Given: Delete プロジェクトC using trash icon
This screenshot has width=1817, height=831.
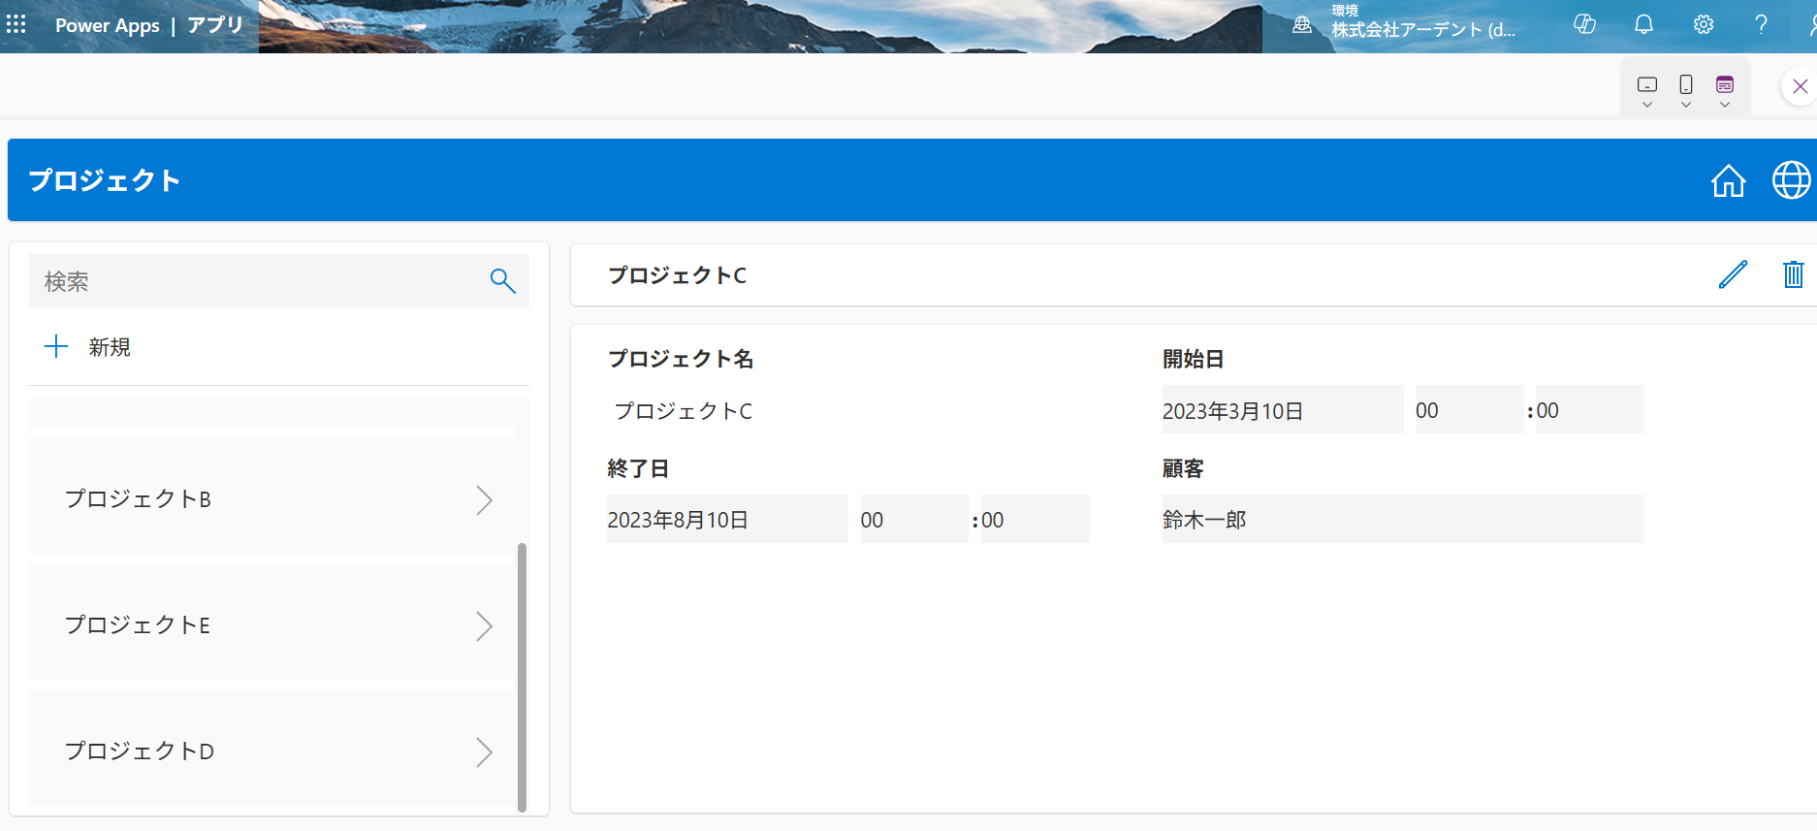Looking at the screenshot, I should [x=1793, y=274].
